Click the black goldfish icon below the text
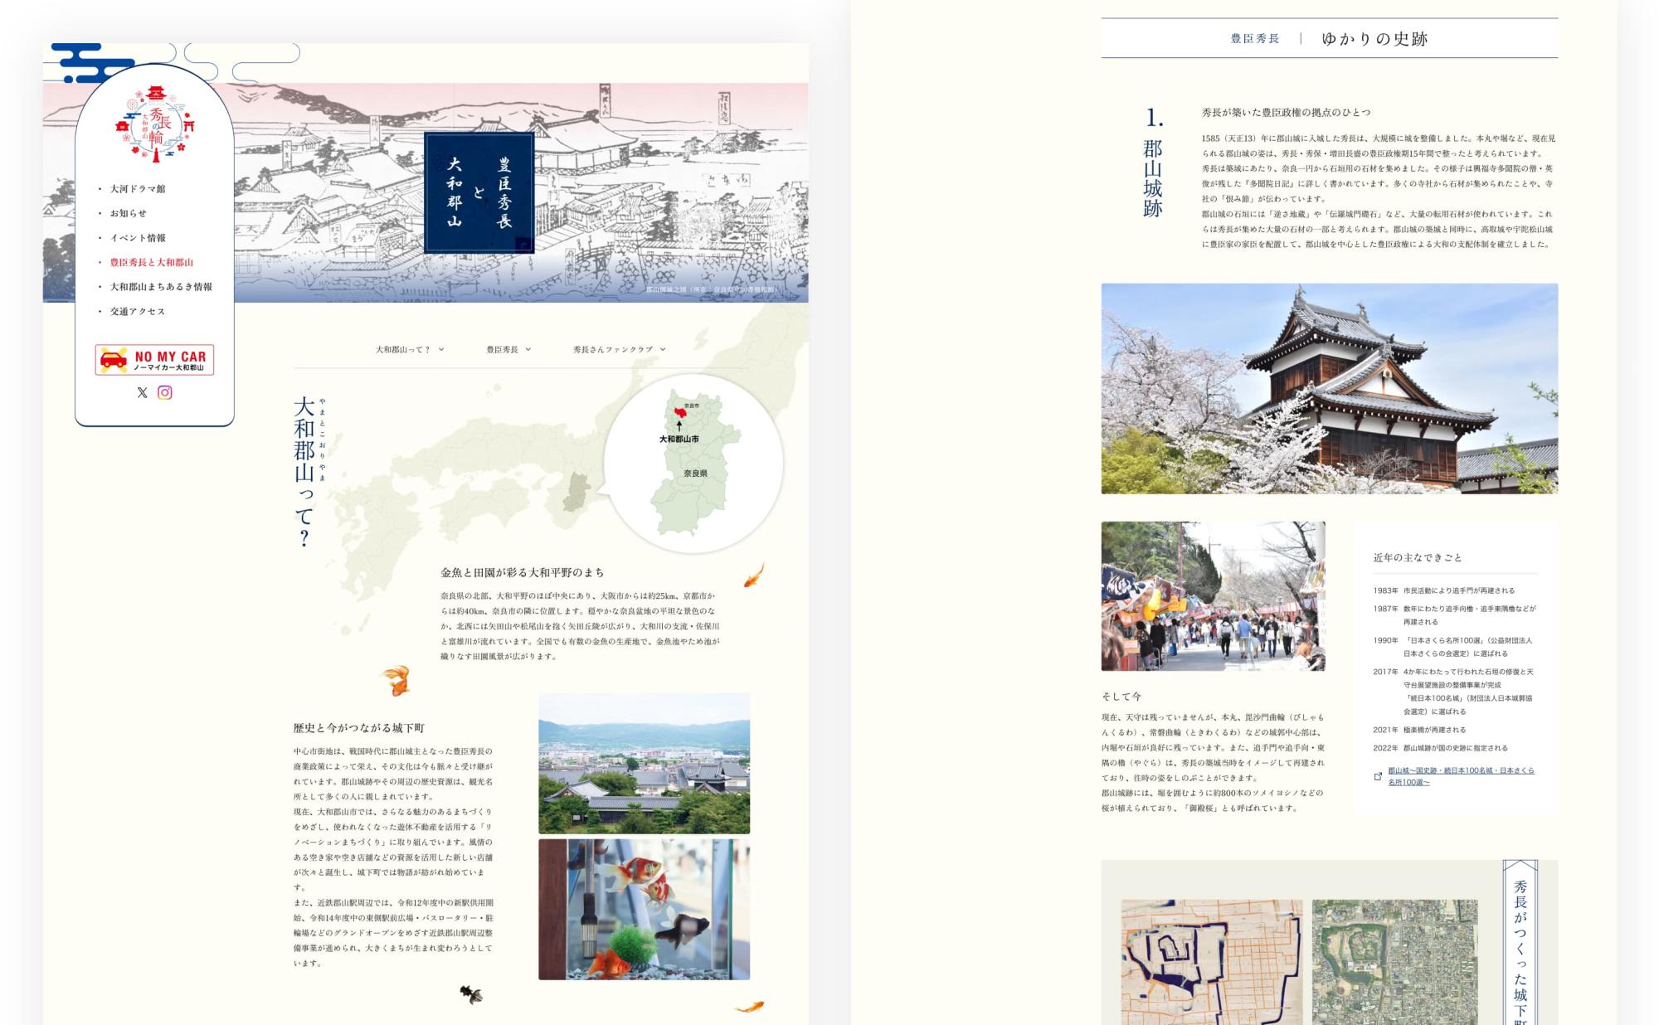The height and width of the screenshot is (1025, 1659). pyautogui.click(x=471, y=993)
